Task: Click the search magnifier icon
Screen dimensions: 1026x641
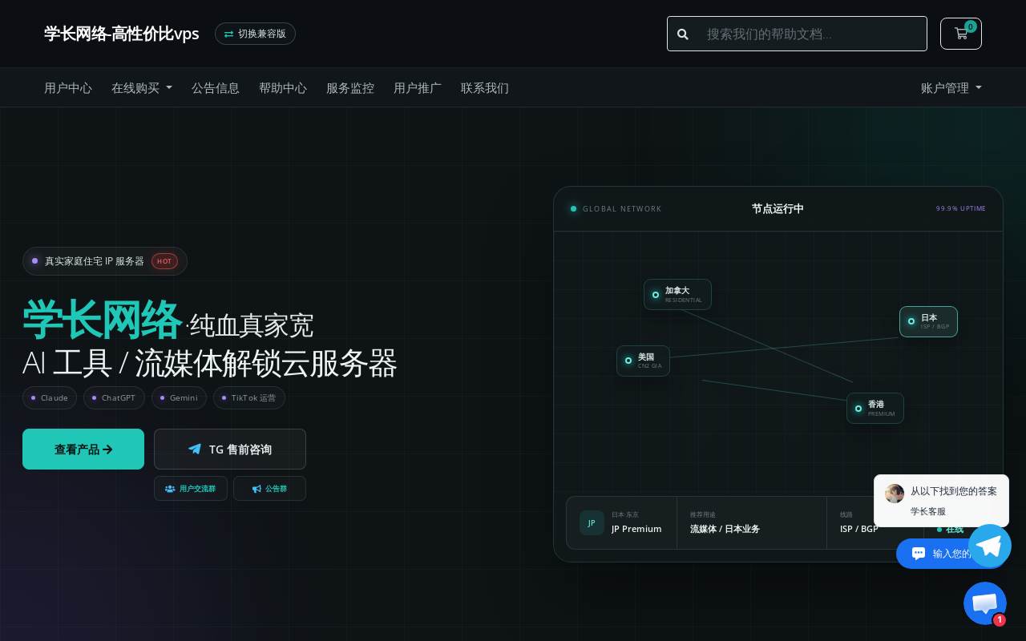Action: (683, 34)
